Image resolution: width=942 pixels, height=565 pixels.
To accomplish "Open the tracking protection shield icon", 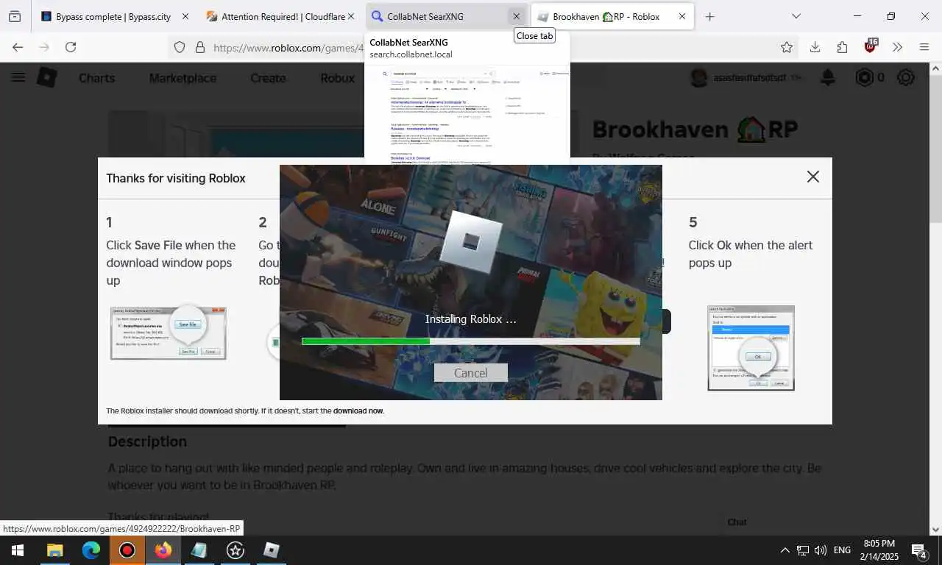I will (180, 47).
